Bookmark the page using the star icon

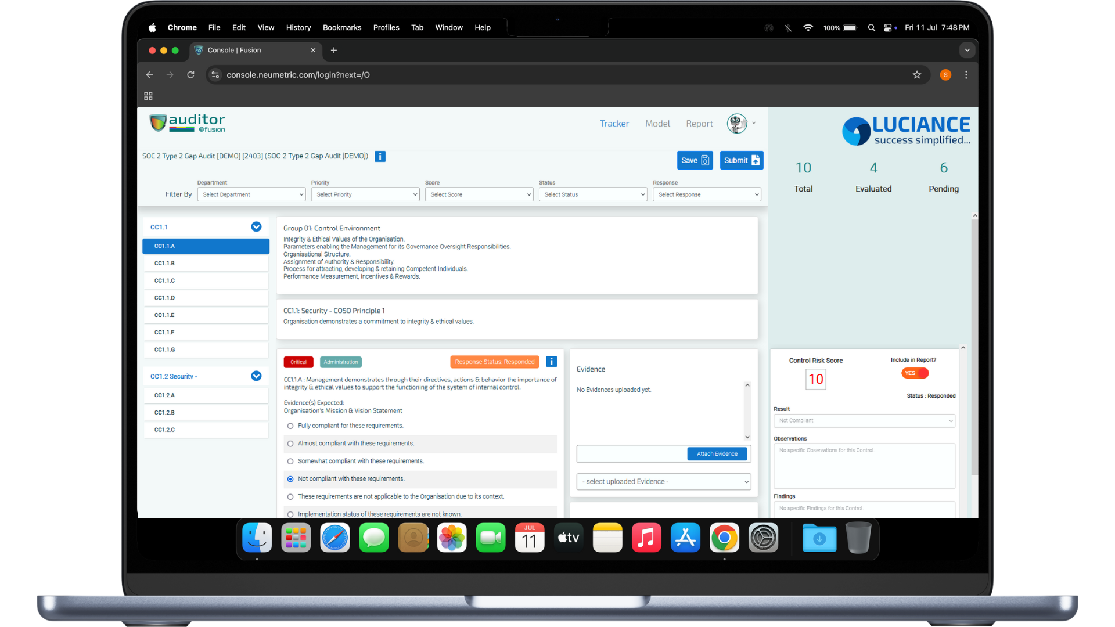coord(917,75)
